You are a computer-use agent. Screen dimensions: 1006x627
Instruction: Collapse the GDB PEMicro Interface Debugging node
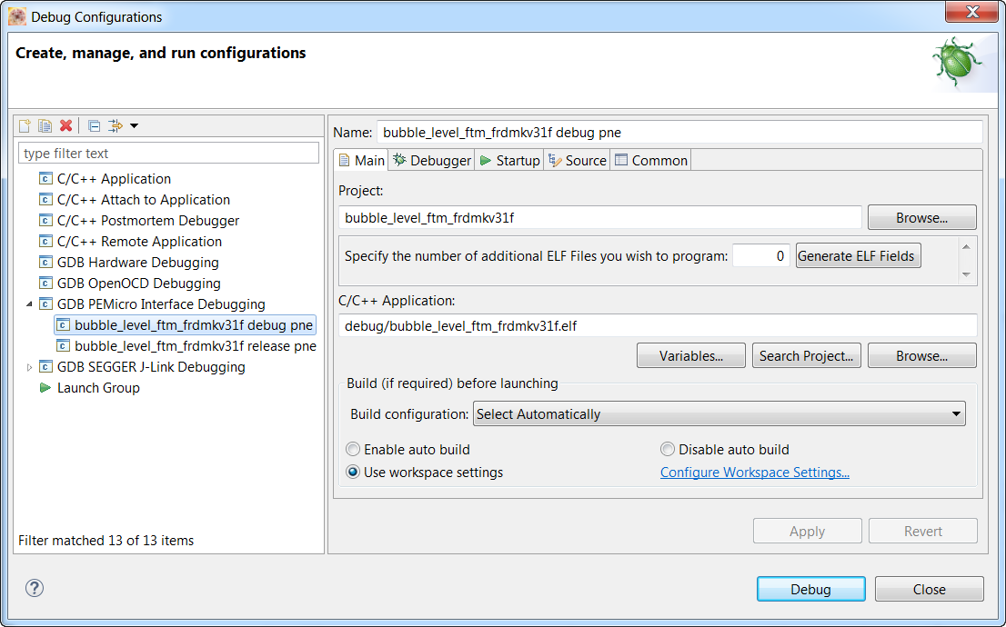click(28, 304)
